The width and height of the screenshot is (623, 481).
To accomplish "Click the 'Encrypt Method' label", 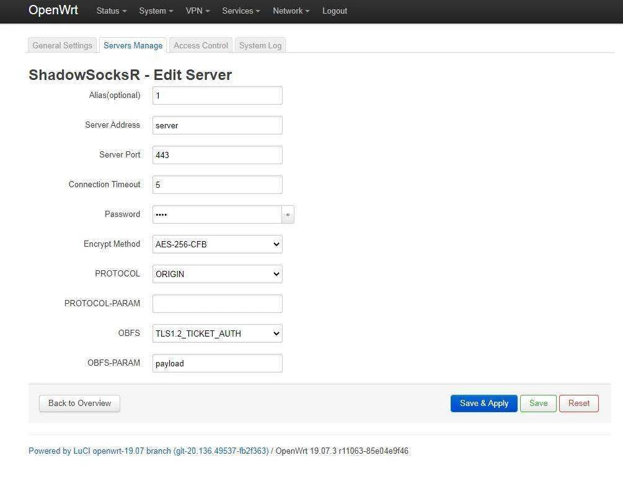I will pyautogui.click(x=112, y=244).
